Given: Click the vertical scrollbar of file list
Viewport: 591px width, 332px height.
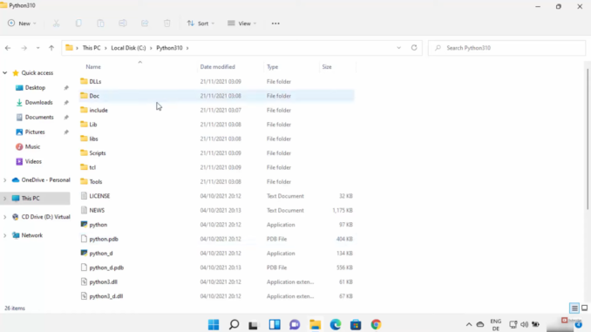Looking at the screenshot, I should click(x=588, y=139).
